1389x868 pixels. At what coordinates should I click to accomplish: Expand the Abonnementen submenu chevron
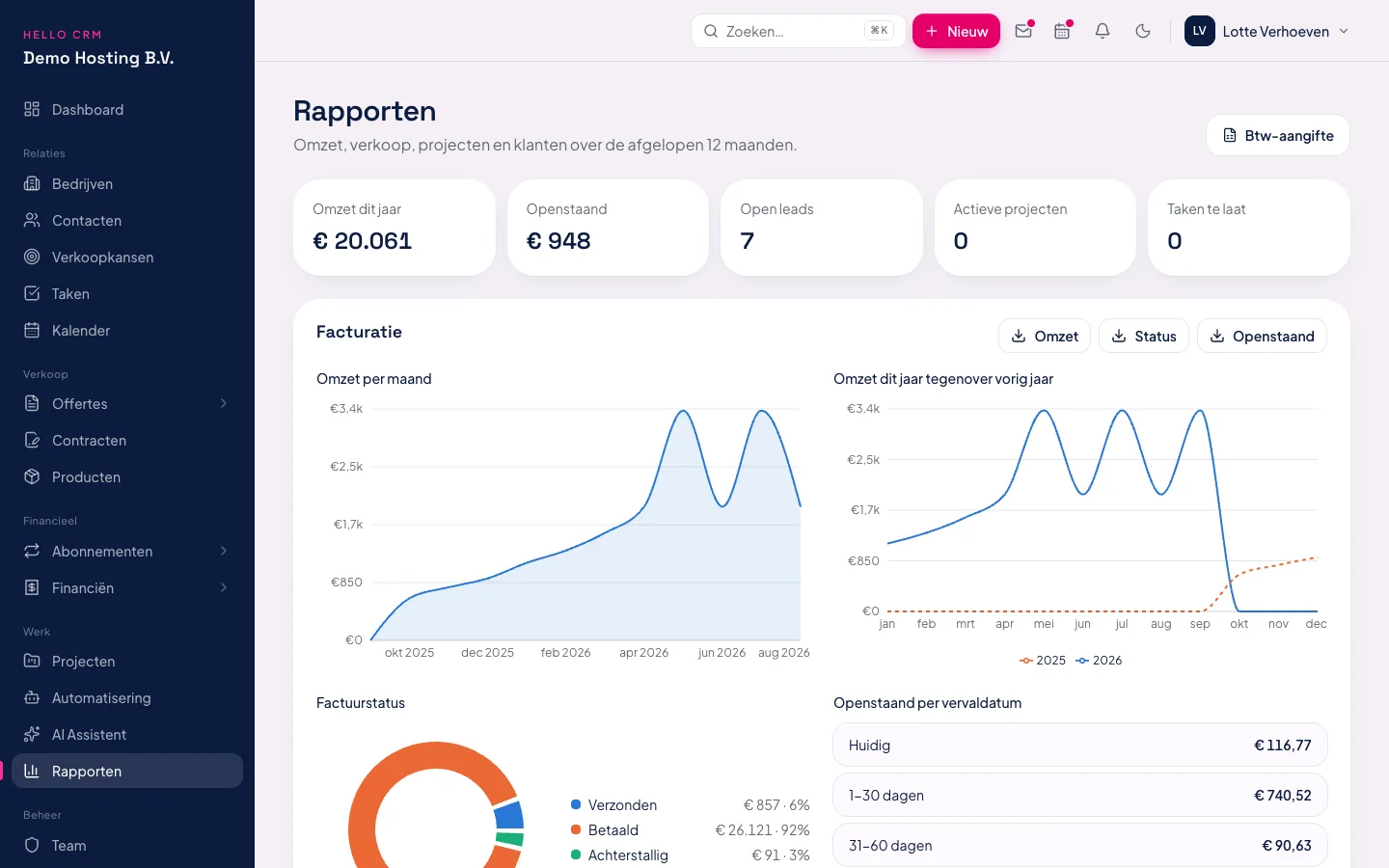tap(224, 551)
